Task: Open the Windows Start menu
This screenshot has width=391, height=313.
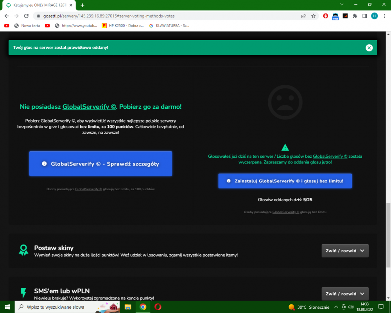Action: 7,307
